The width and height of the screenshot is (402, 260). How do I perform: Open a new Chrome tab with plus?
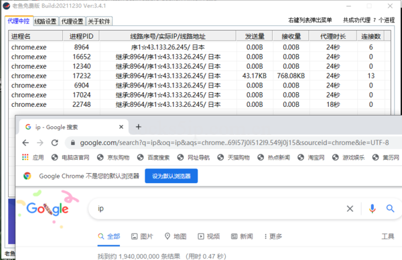(x=139, y=127)
